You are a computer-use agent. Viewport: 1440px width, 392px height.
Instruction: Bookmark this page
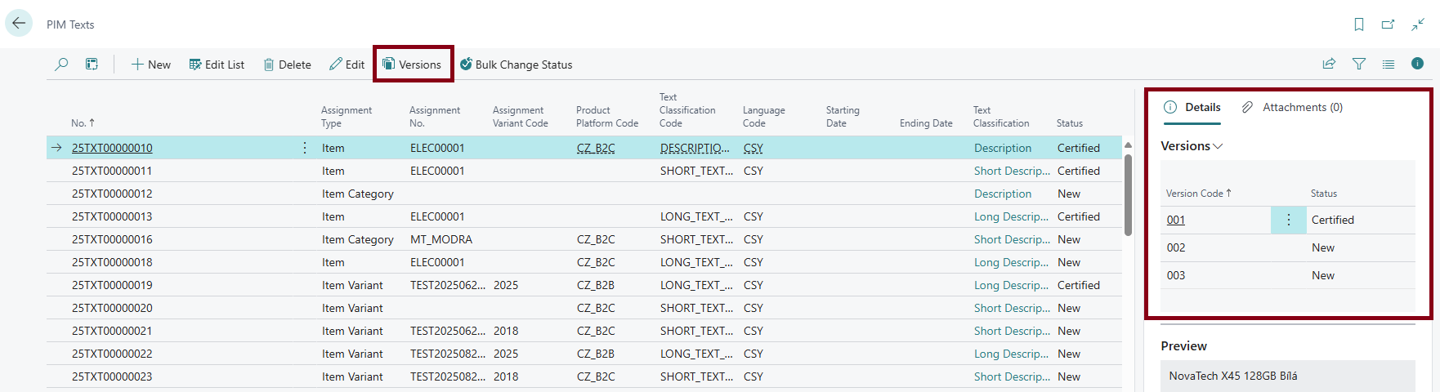point(1359,24)
